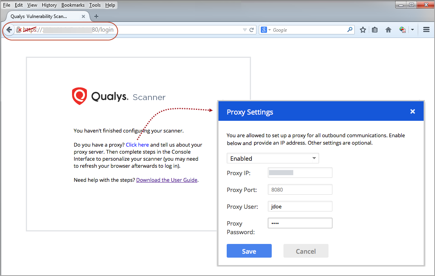The image size is (435, 276).
Task: Open the Bookmarks menu
Action: 73,5
